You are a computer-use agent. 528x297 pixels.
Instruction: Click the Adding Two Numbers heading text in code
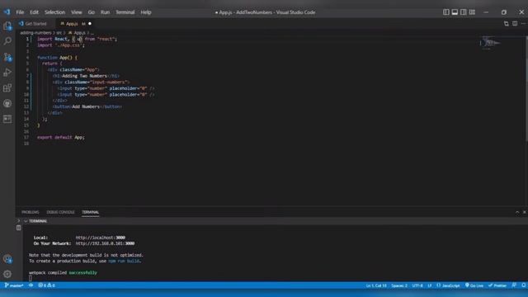pos(84,76)
